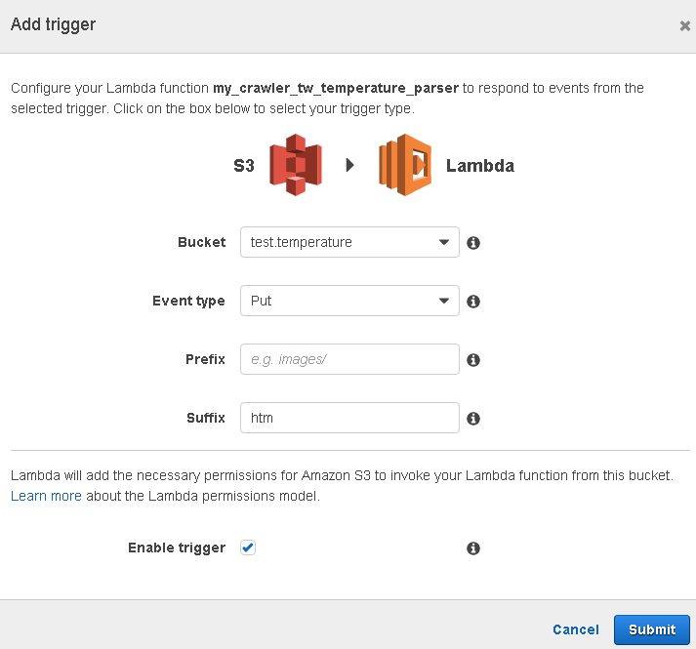The width and height of the screenshot is (696, 649).
Task: Open the Bucket dropdown
Action: click(349, 242)
